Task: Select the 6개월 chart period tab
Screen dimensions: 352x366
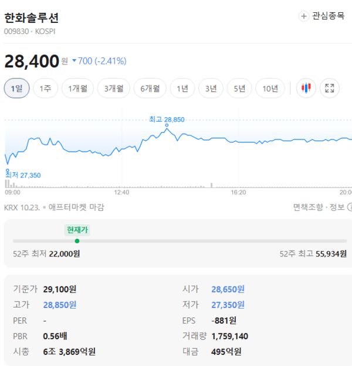Action: [x=150, y=88]
